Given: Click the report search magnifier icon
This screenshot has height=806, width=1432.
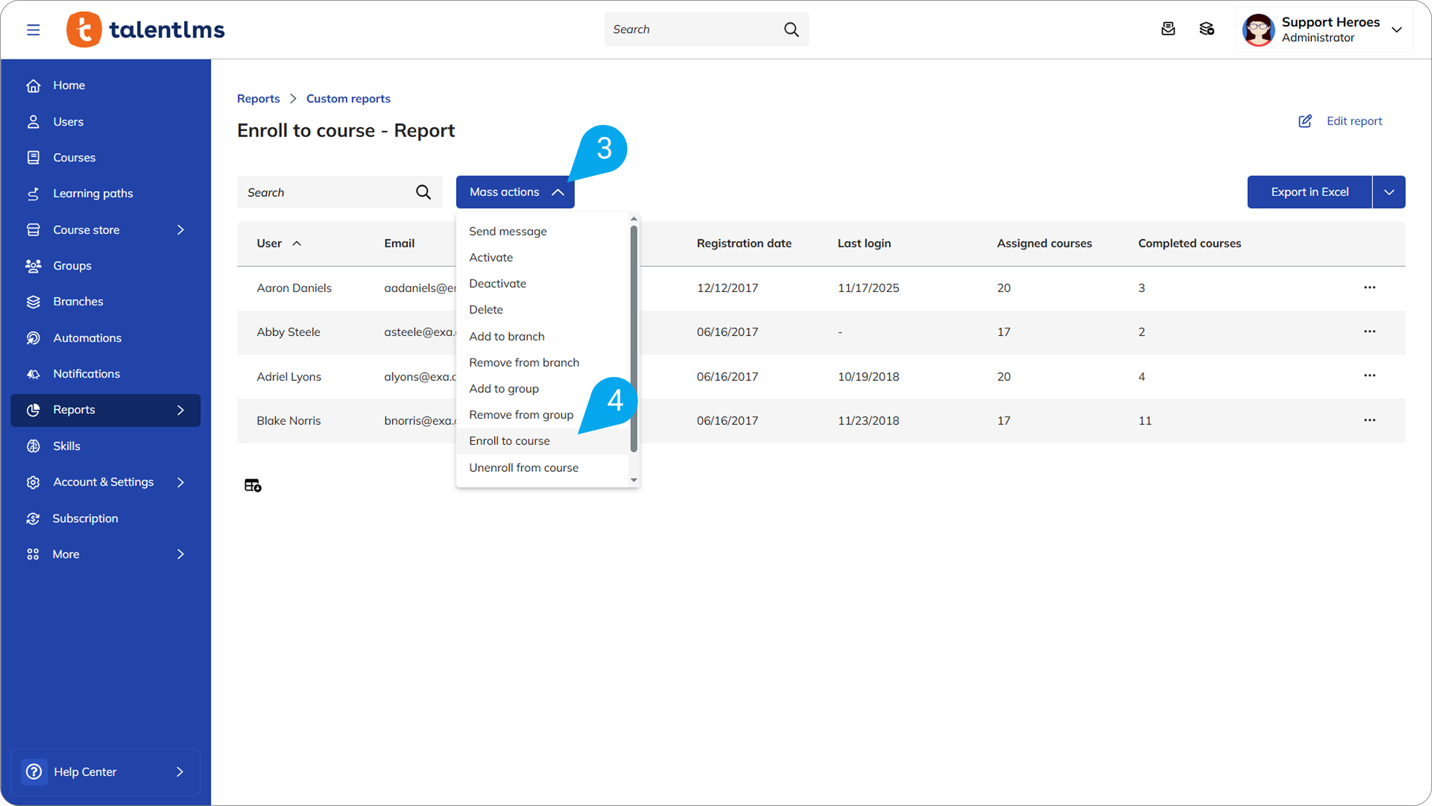Looking at the screenshot, I should (423, 192).
